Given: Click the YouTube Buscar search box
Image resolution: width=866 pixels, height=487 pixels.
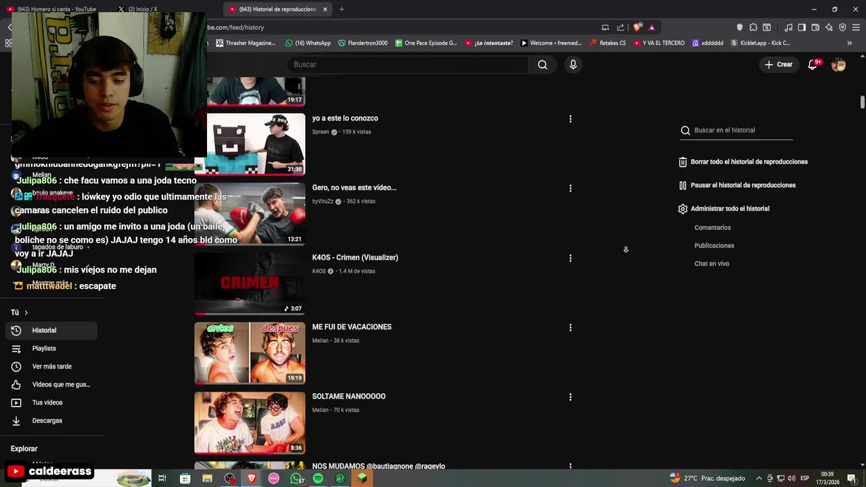Looking at the screenshot, I should click(x=408, y=64).
